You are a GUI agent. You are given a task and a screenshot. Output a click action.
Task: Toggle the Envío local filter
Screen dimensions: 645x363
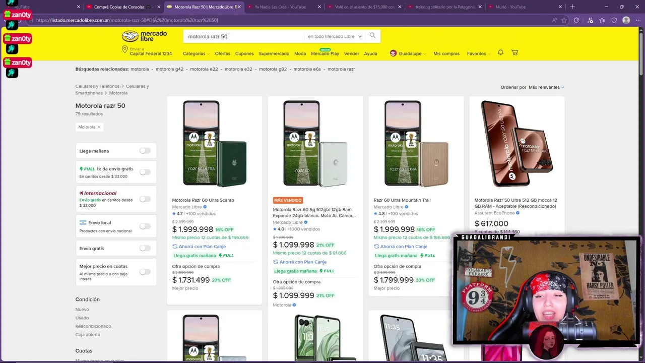click(x=145, y=226)
